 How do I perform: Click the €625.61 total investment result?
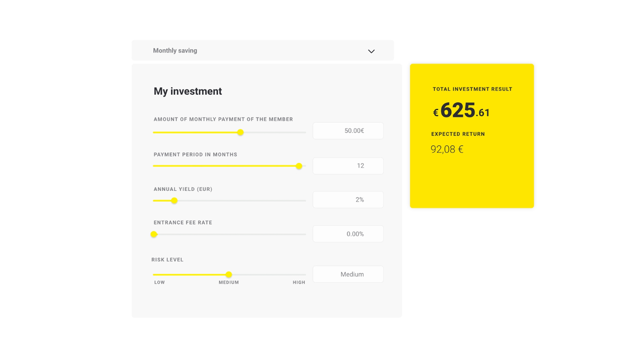coord(461,110)
